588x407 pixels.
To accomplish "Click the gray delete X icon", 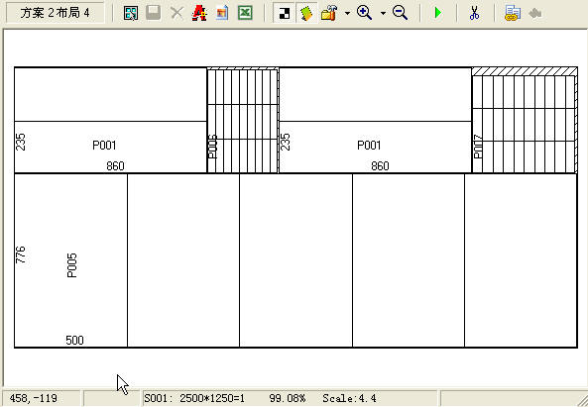I will pyautogui.click(x=176, y=14).
